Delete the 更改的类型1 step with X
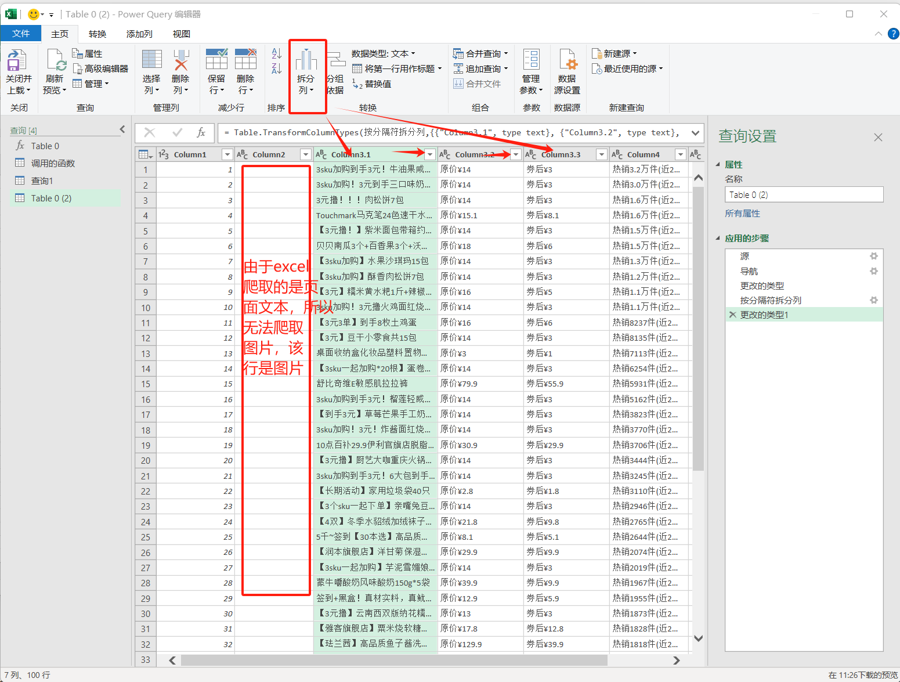The width and height of the screenshot is (900, 682). (x=732, y=315)
